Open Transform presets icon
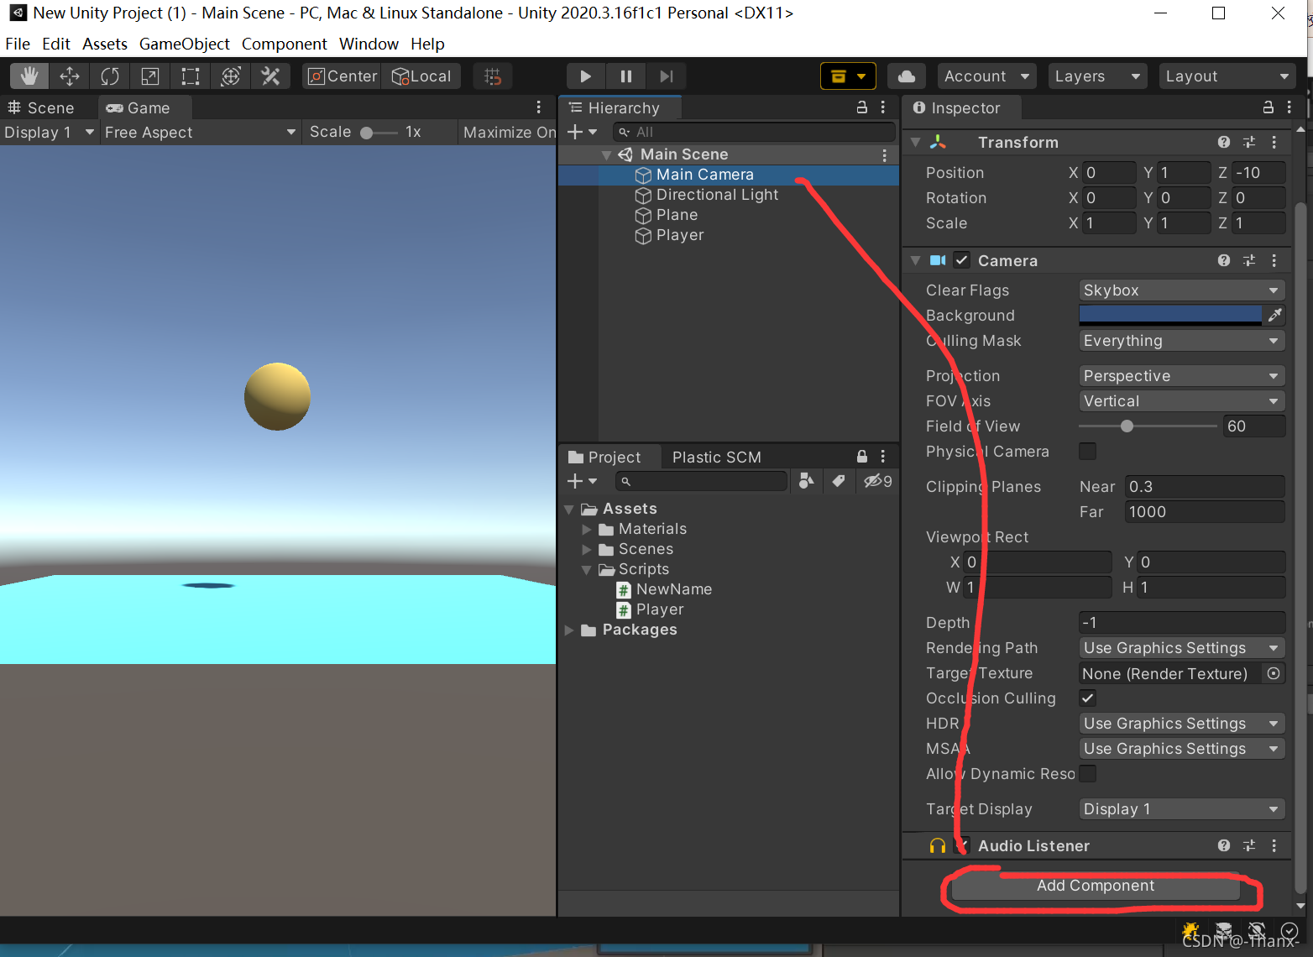The height and width of the screenshot is (957, 1313). tap(1249, 142)
